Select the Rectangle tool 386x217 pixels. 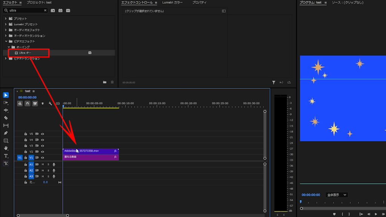tap(6, 141)
